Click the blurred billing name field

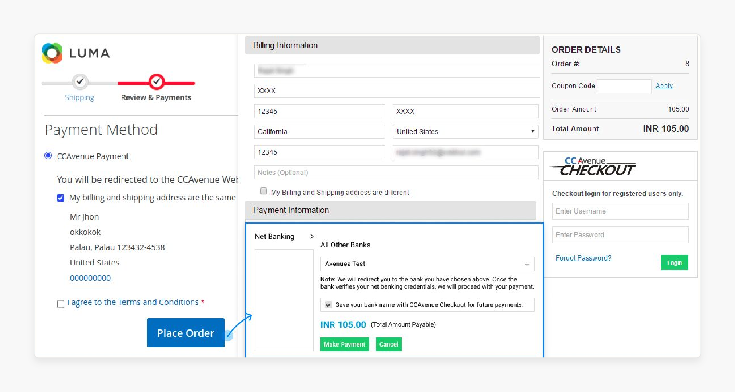pyautogui.click(x=397, y=71)
